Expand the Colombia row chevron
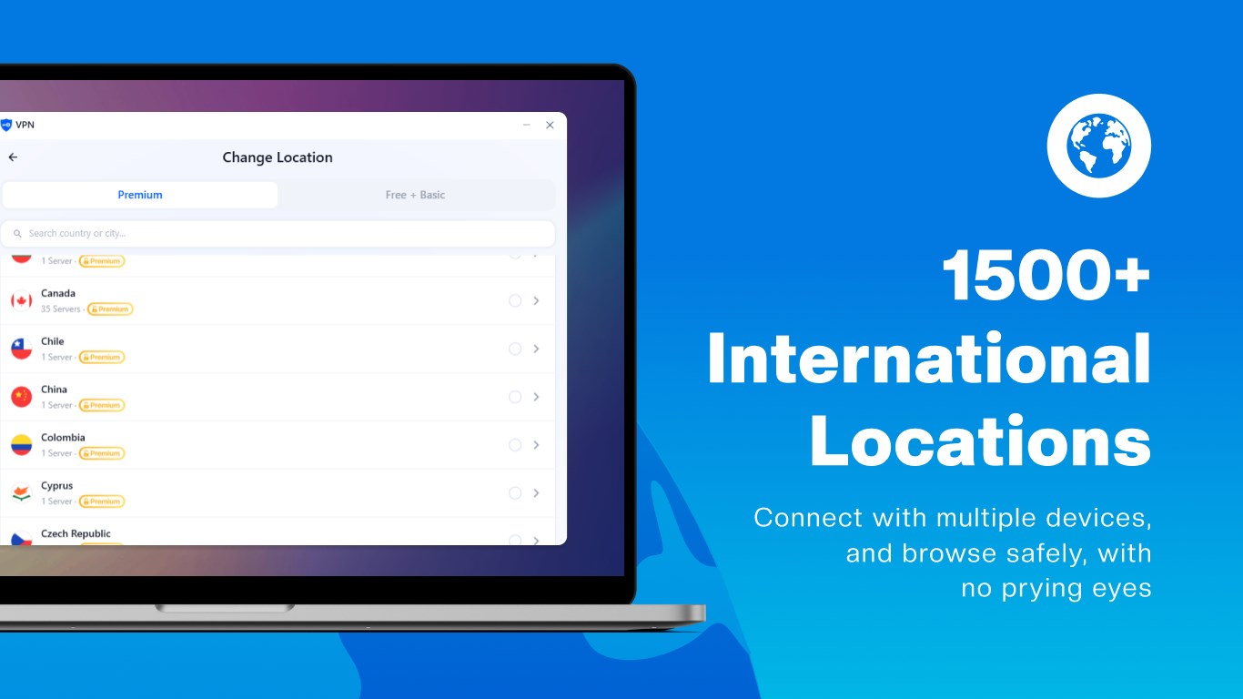 (537, 445)
